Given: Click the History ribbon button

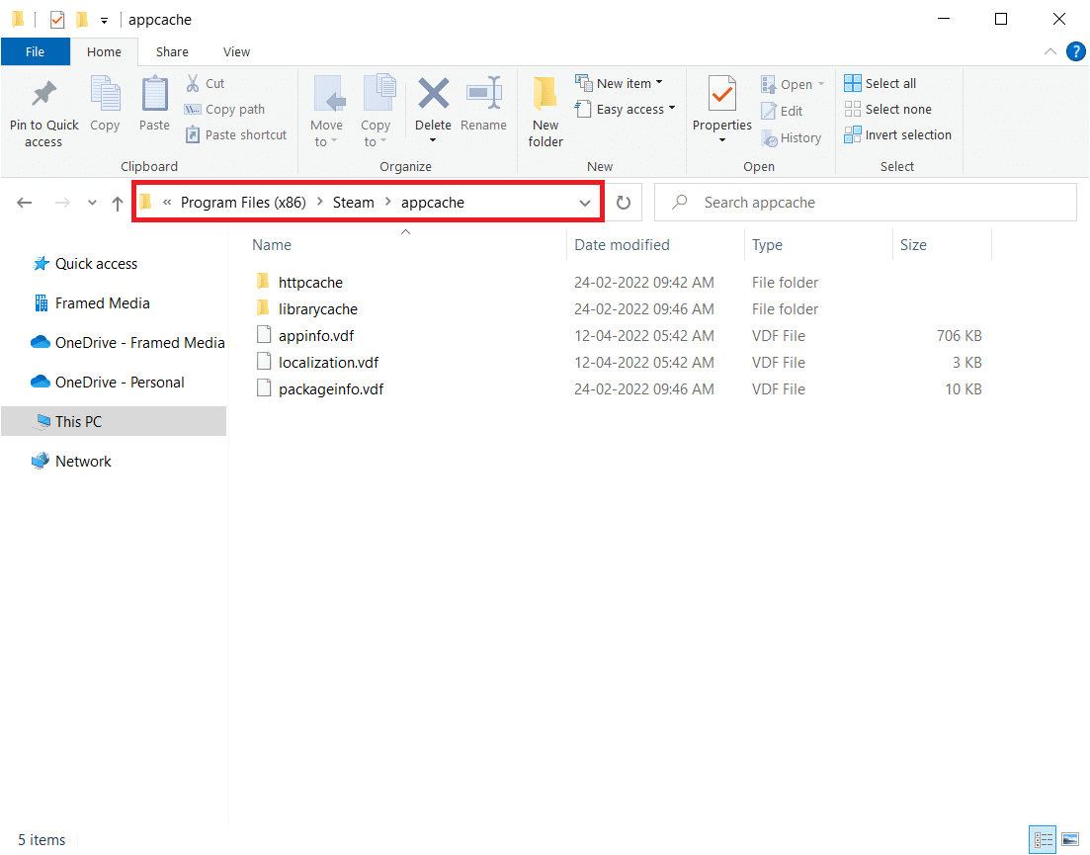Looking at the screenshot, I should click(792, 138).
